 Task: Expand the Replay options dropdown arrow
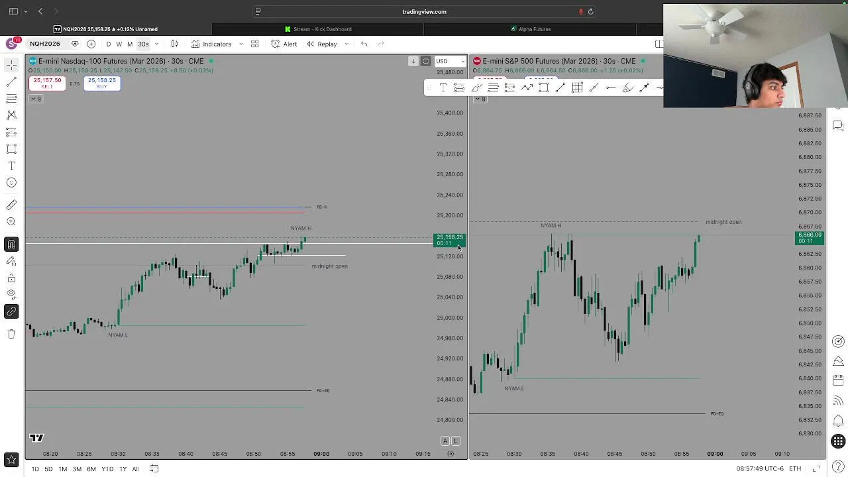[346, 44]
